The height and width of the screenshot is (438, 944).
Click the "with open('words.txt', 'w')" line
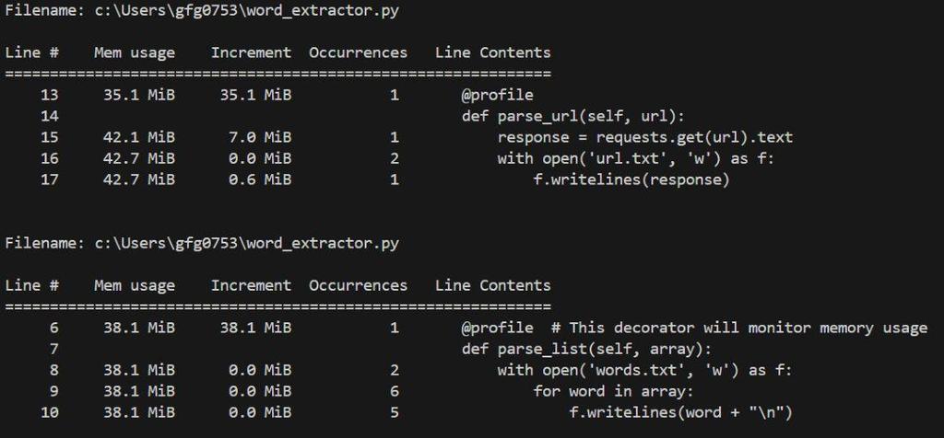point(644,370)
